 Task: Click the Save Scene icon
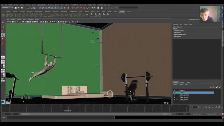coord(22,8)
